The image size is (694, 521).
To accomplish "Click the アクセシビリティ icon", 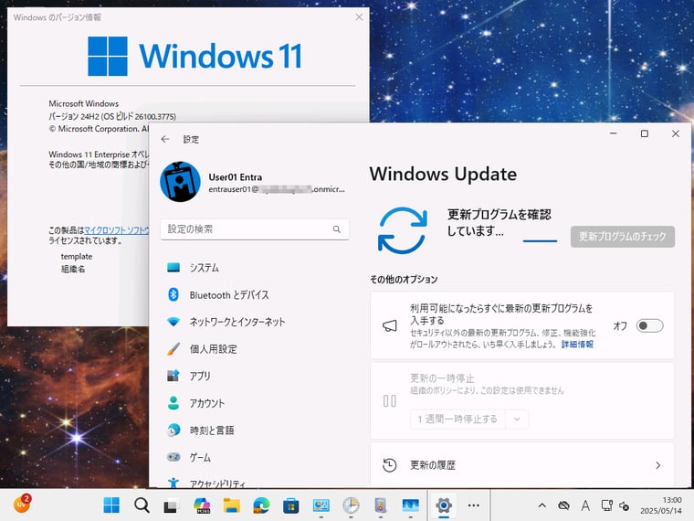I will coord(173,483).
